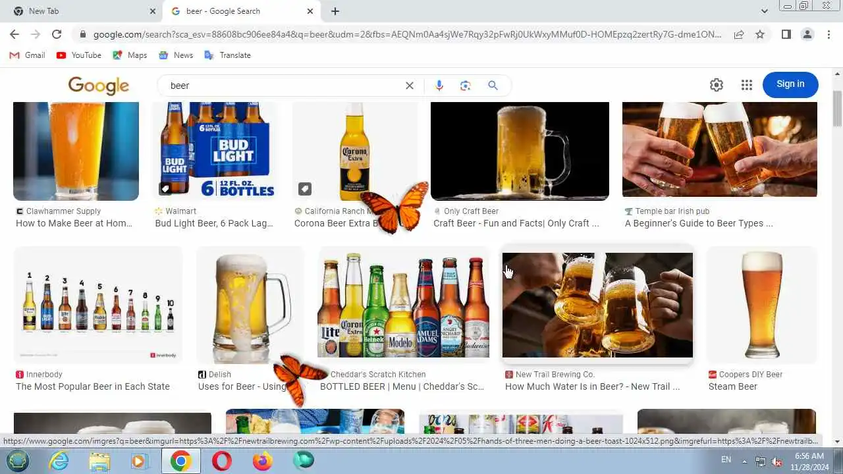843x474 pixels.
Task: Click the Google logo
Action: tap(99, 86)
